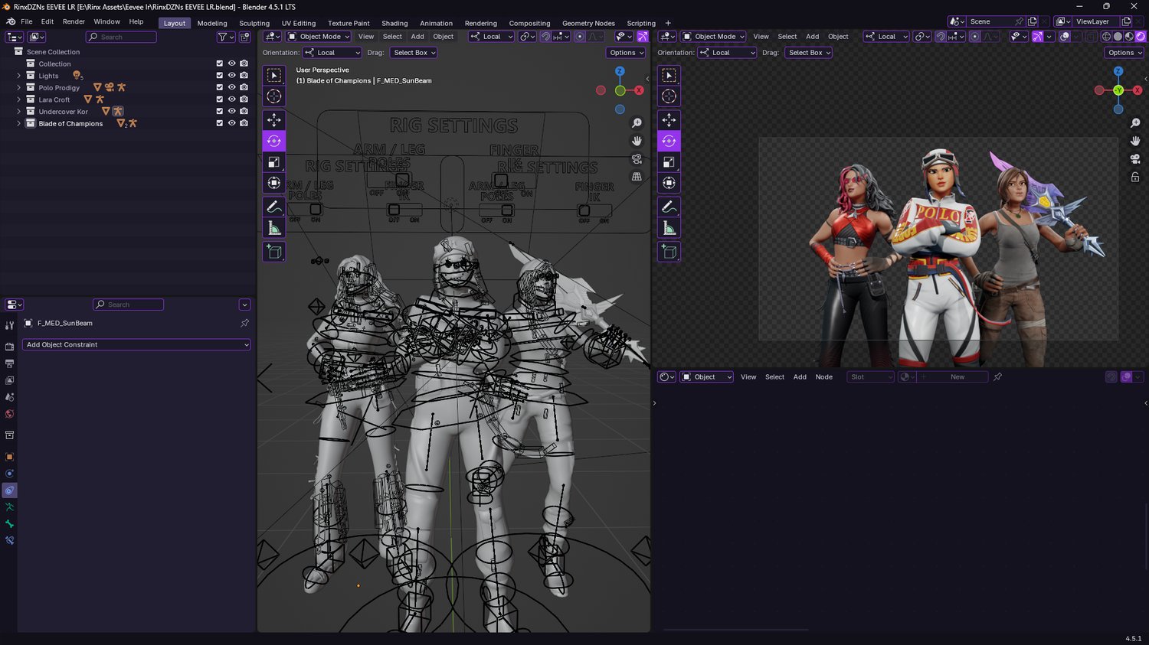
Task: Toggle camera view in left viewport
Action: click(x=637, y=159)
